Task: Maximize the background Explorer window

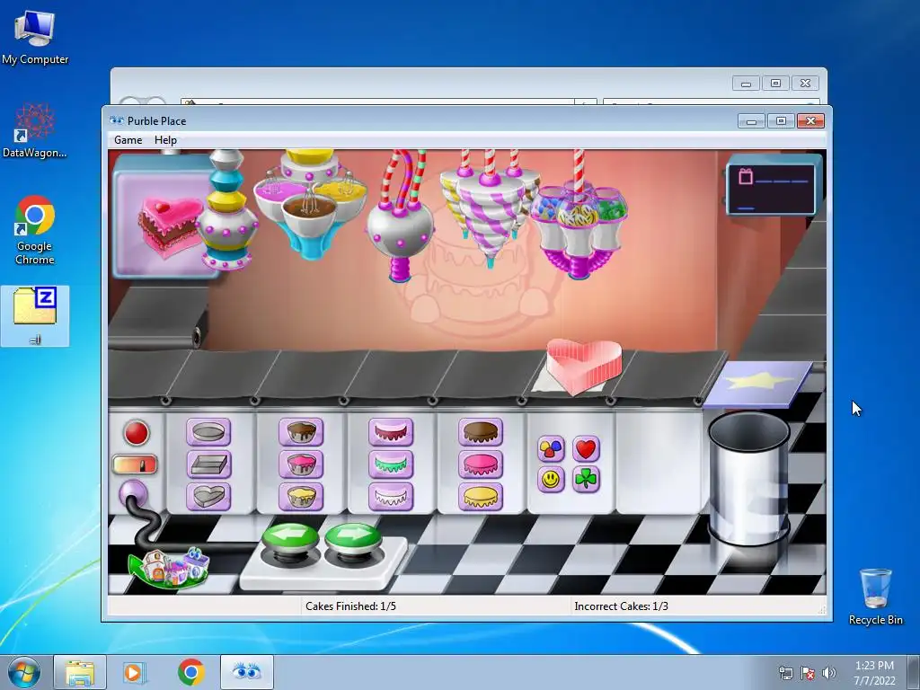Action: click(x=775, y=84)
